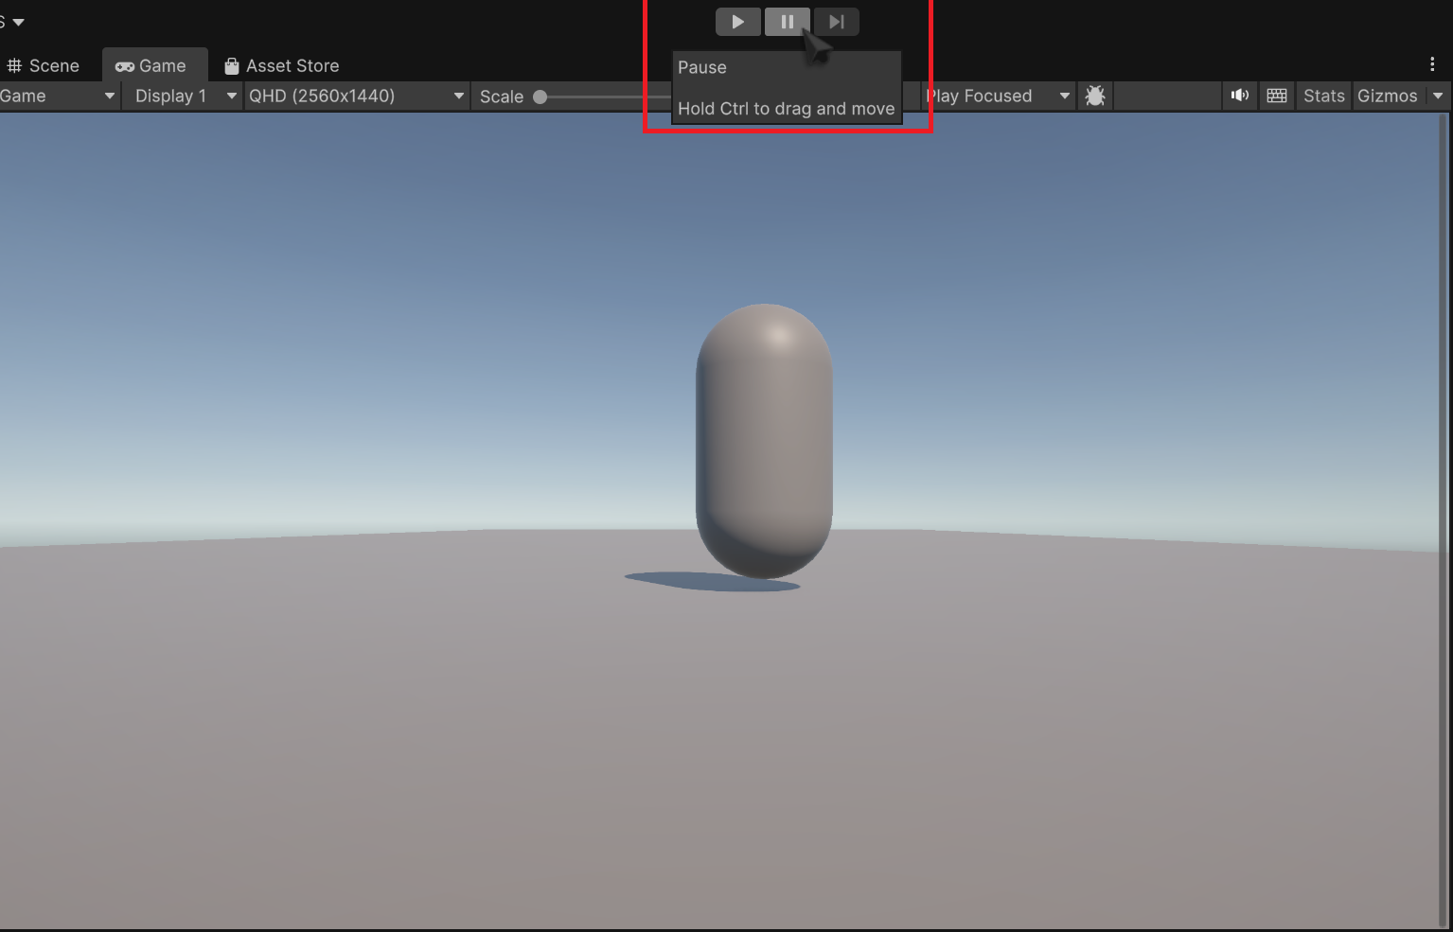Click the Step frame button

coord(836,21)
